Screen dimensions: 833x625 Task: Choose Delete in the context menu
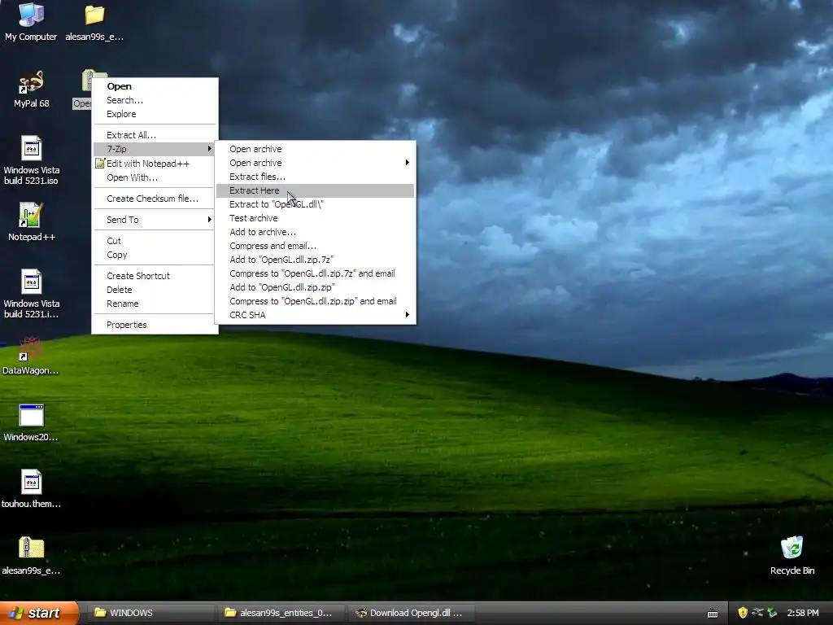tap(155, 290)
